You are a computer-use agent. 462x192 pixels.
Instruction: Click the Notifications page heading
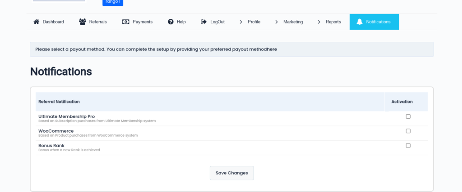click(61, 71)
